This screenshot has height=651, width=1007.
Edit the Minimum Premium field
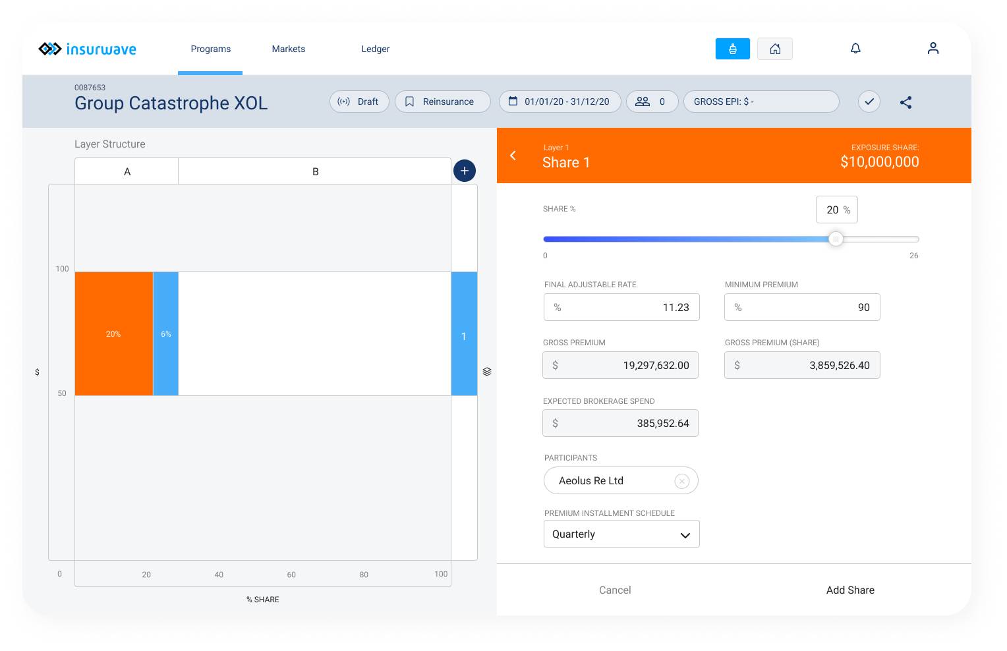click(x=802, y=307)
